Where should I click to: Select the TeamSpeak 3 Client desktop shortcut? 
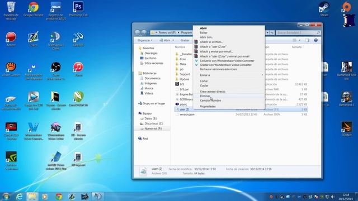coord(56,41)
